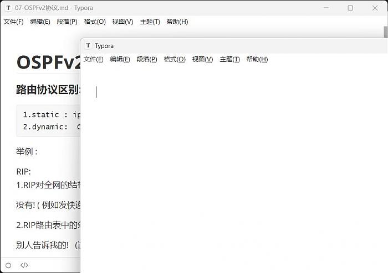Image resolution: width=388 pixels, height=273 pixels.
Task: Click the empty editor area in front window
Action: tap(233, 166)
